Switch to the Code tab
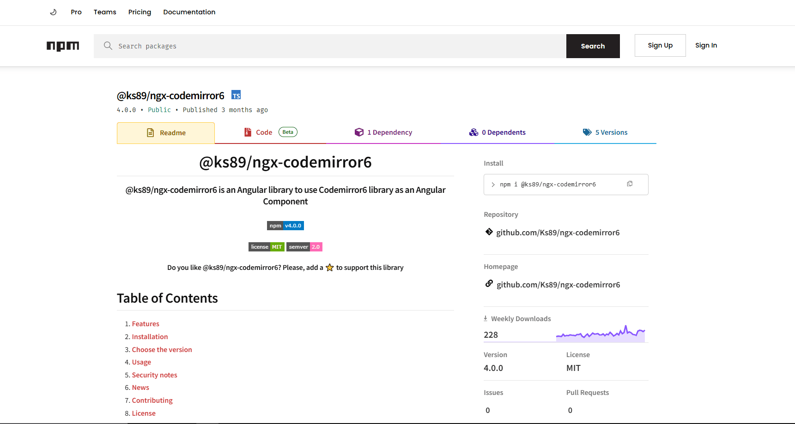This screenshot has width=795, height=424. pos(270,132)
